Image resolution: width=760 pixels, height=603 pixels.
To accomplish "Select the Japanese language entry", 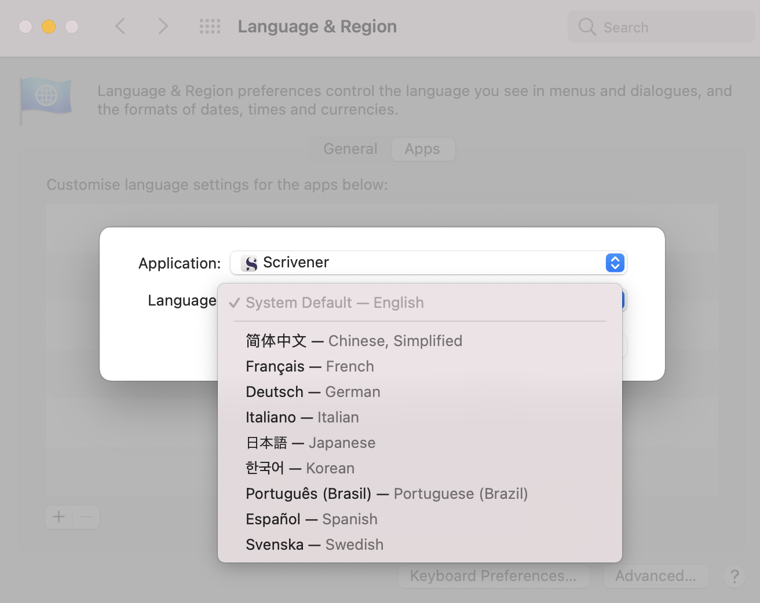I will (419, 443).
